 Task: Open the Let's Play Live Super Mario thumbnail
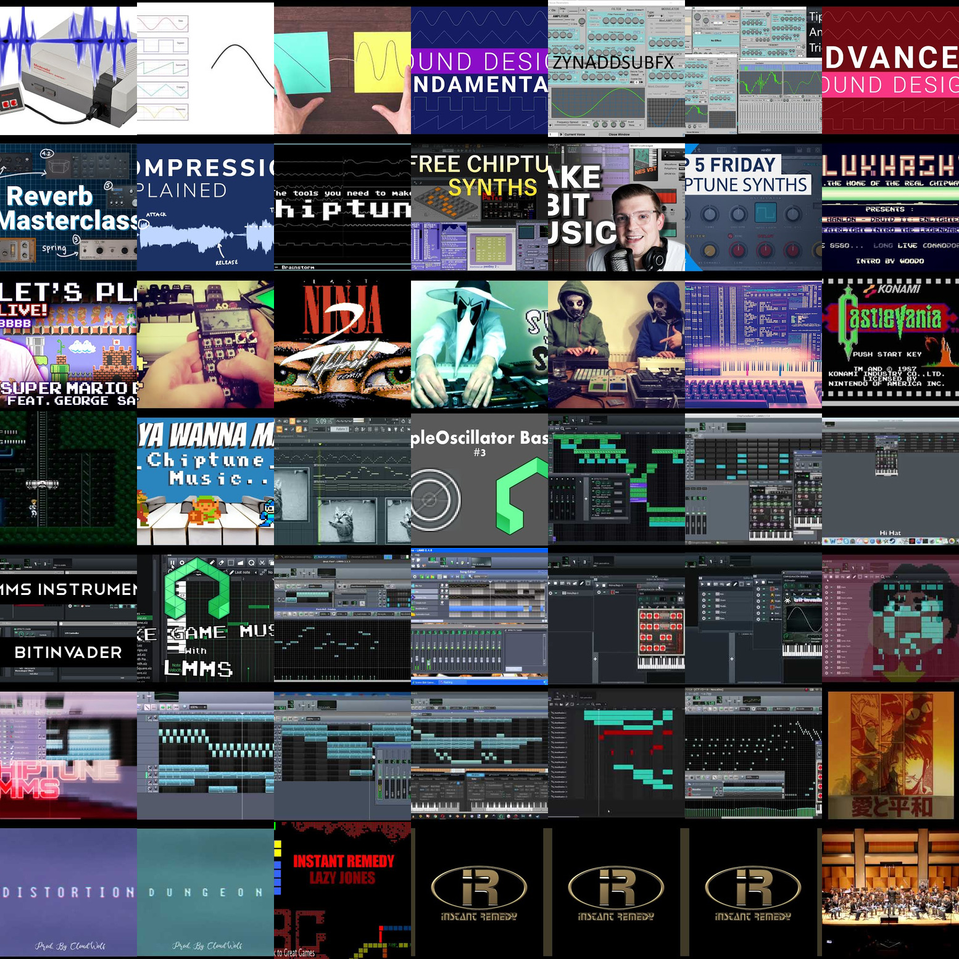[x=68, y=345]
